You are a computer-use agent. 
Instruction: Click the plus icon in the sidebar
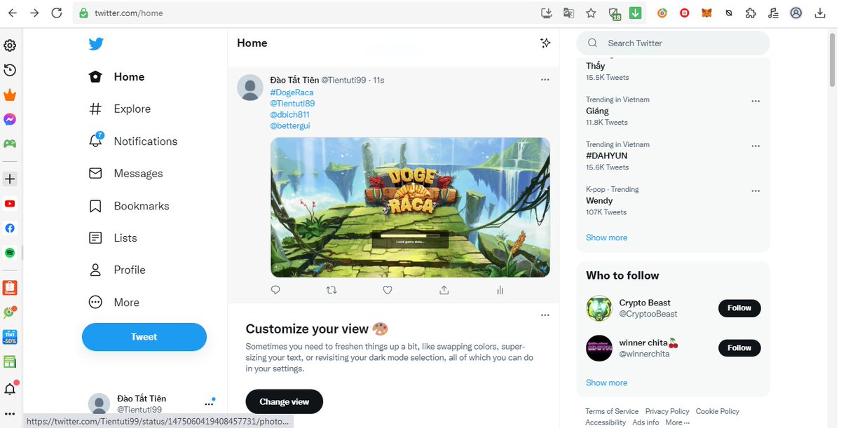pyautogui.click(x=10, y=179)
